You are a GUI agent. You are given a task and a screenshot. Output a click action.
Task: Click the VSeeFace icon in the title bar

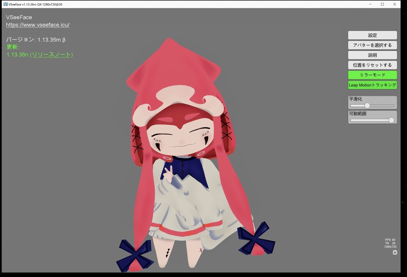(x=5, y=4)
